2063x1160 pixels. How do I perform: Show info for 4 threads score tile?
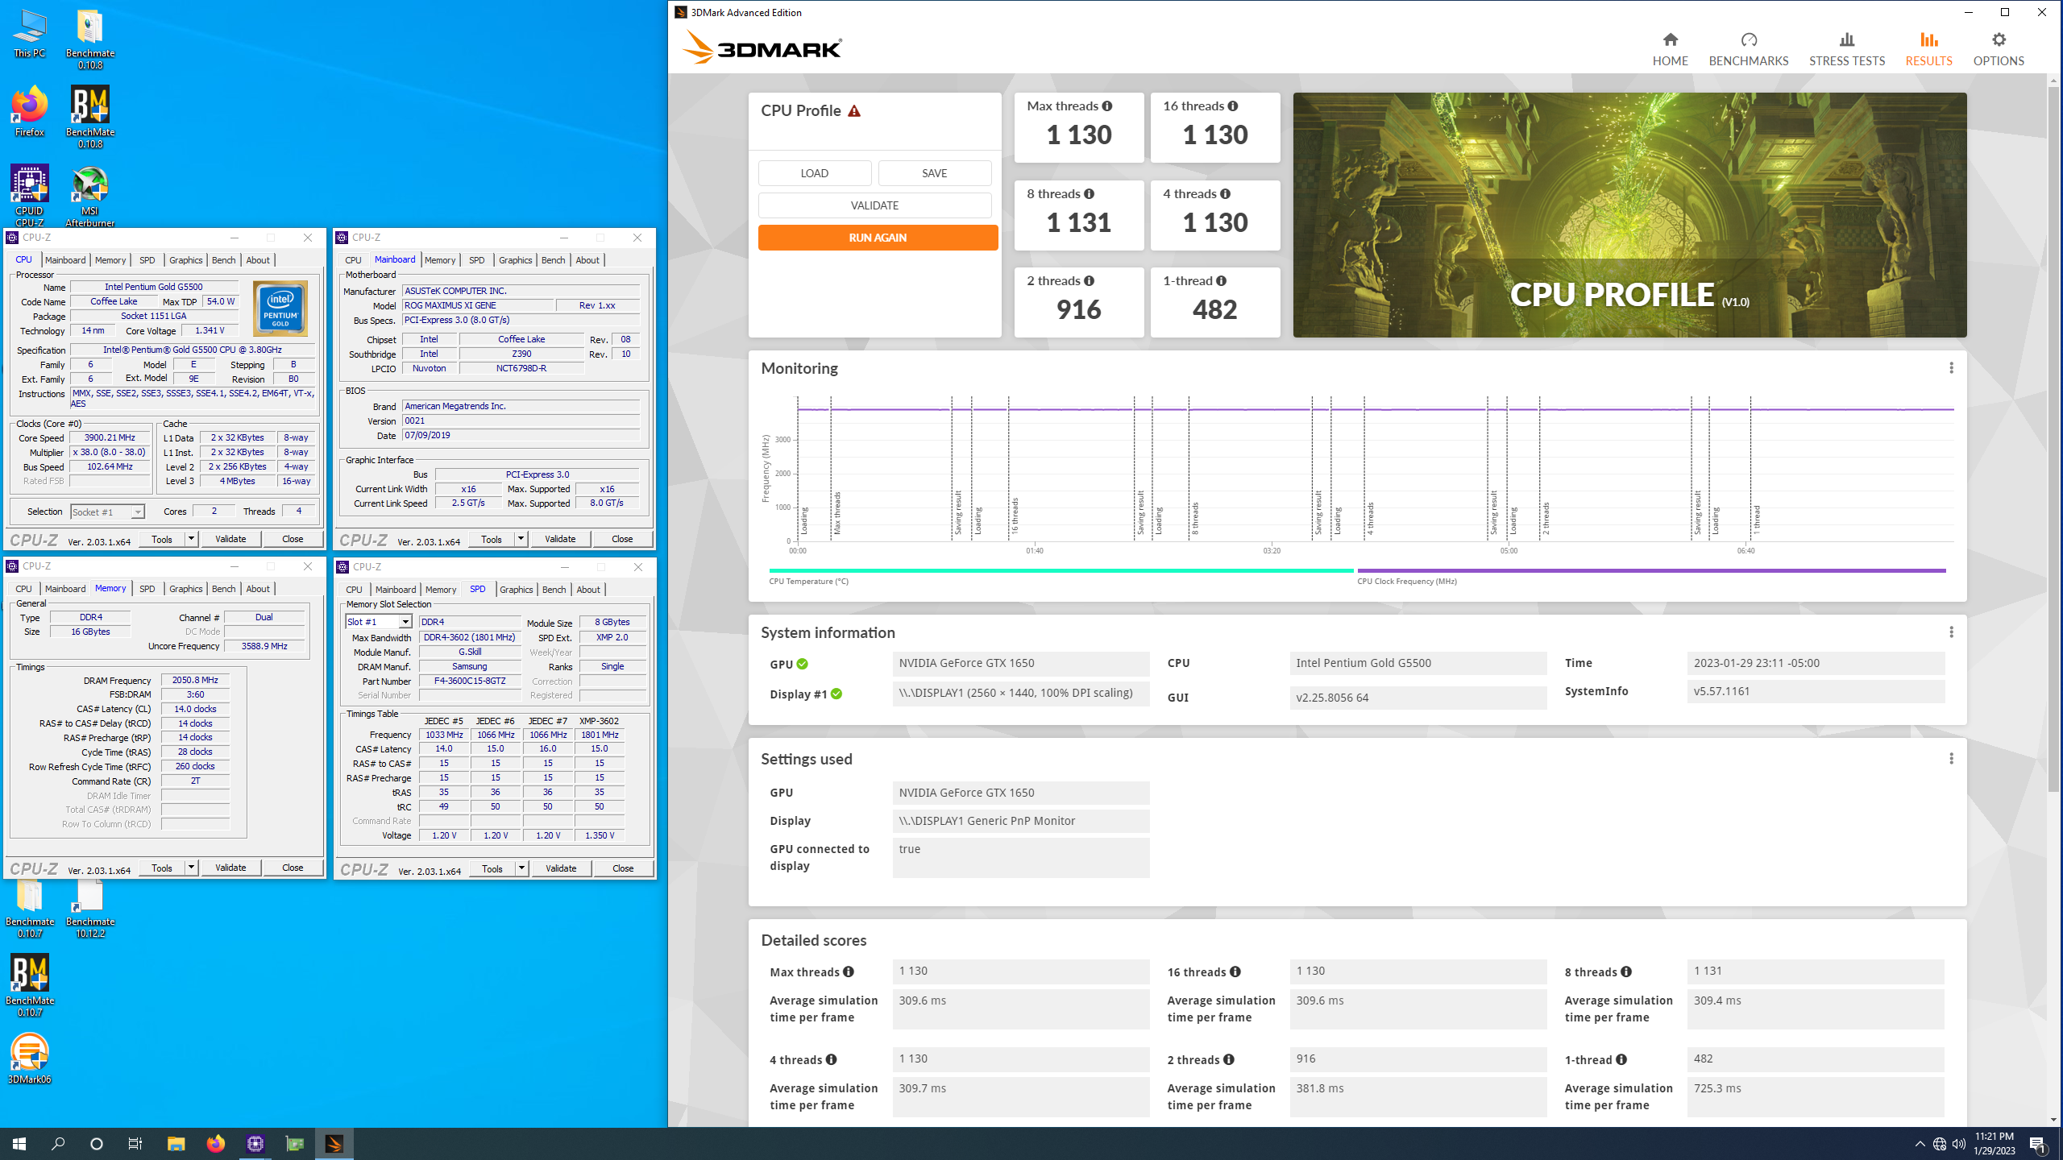point(1225,194)
